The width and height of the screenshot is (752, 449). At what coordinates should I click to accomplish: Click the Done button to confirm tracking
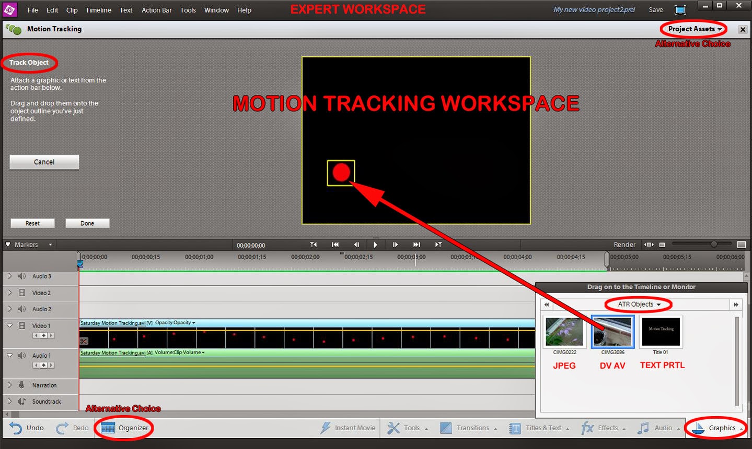[87, 223]
